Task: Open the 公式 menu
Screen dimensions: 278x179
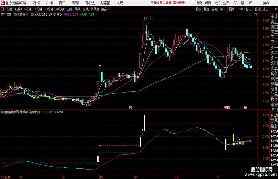Action: 217,3
